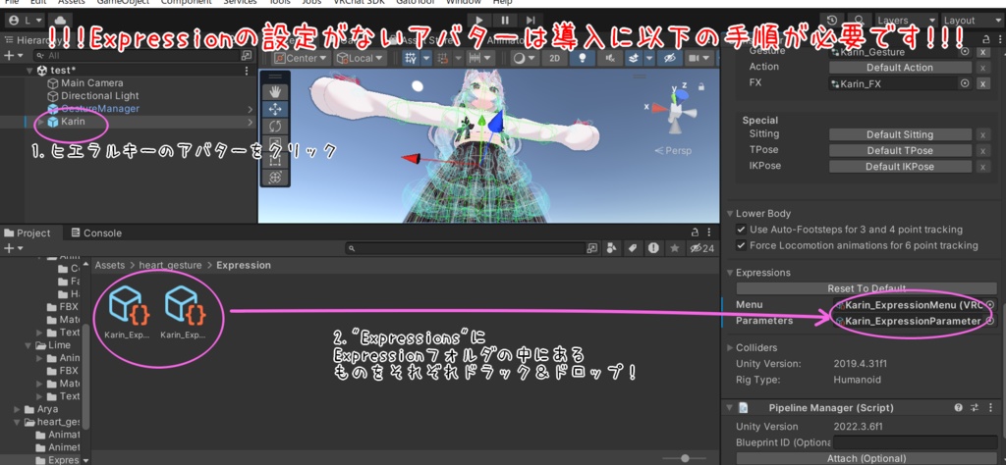The width and height of the screenshot is (1006, 465).
Task: Click the Default IKPose button
Action: point(900,167)
